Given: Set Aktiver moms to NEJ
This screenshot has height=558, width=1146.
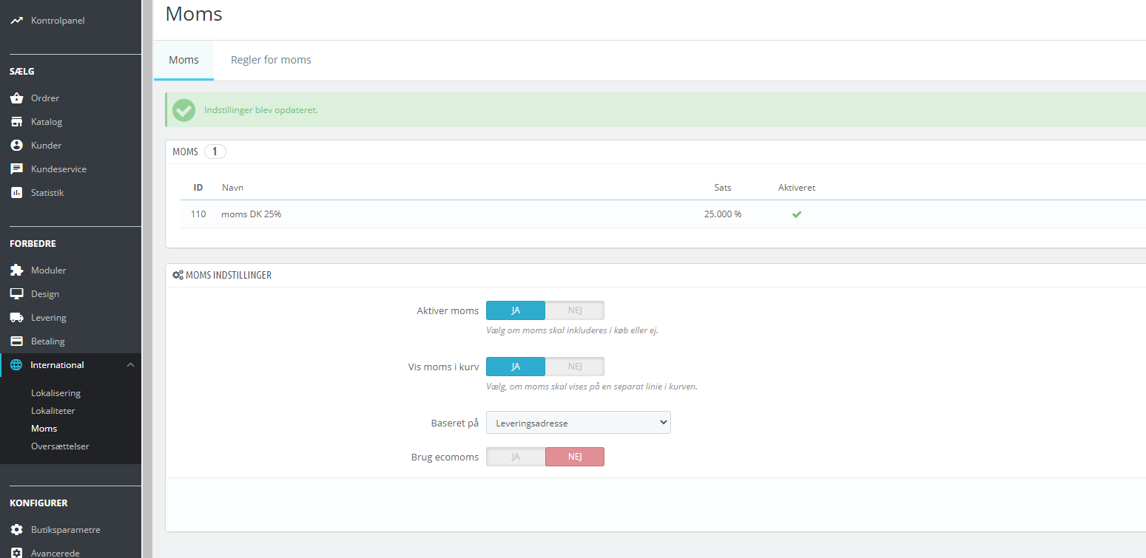Looking at the screenshot, I should [x=575, y=310].
